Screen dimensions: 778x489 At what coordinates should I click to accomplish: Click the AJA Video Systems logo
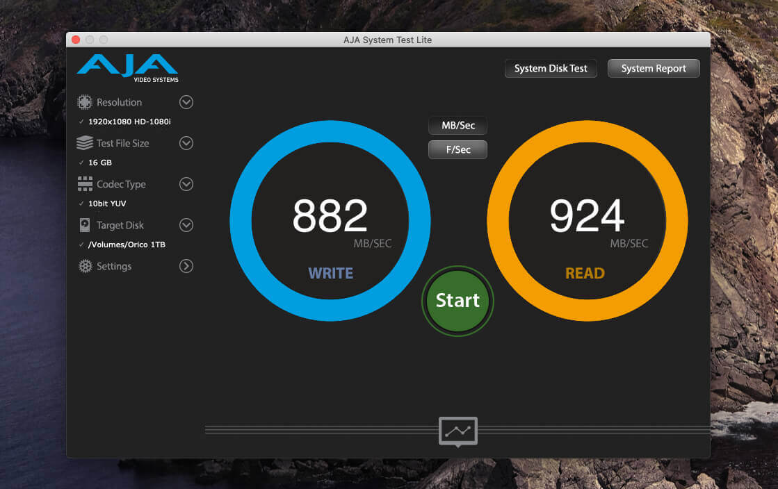[x=127, y=68]
